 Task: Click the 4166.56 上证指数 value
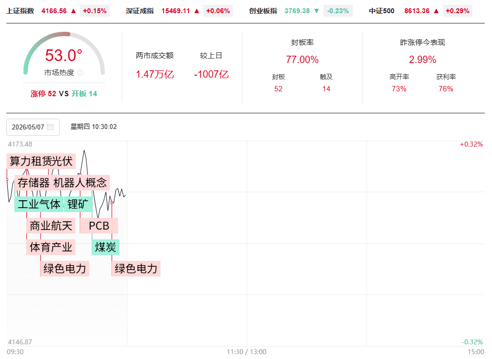click(x=54, y=11)
